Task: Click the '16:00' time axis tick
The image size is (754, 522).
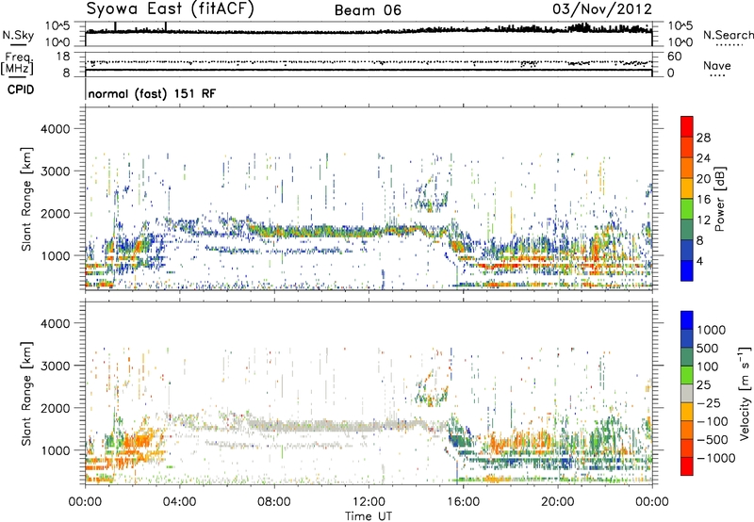Action: [x=463, y=502]
